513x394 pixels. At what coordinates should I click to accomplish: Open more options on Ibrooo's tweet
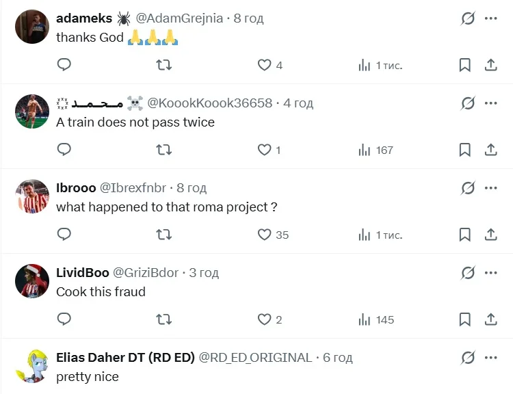pos(490,187)
